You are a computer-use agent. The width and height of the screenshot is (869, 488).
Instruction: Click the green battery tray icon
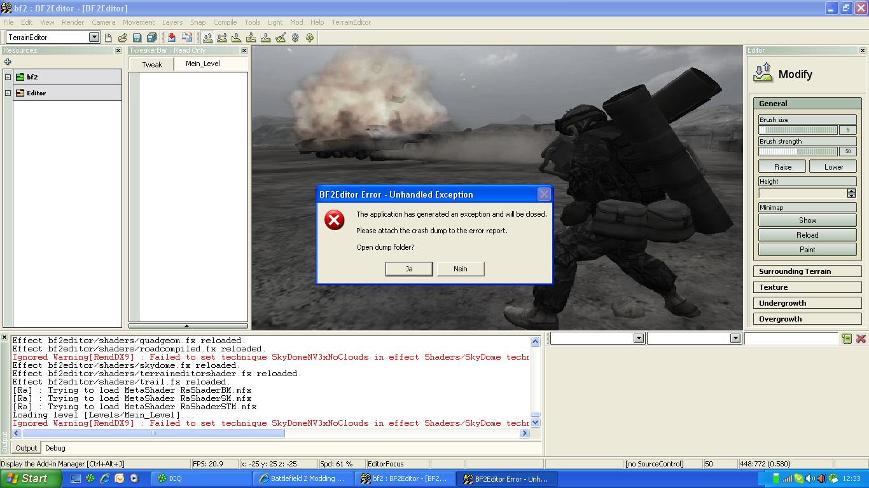776,478
